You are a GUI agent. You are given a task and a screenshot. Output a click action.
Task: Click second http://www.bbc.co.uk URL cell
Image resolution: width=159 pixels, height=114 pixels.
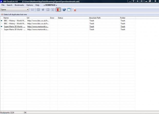[x=38, y=24]
